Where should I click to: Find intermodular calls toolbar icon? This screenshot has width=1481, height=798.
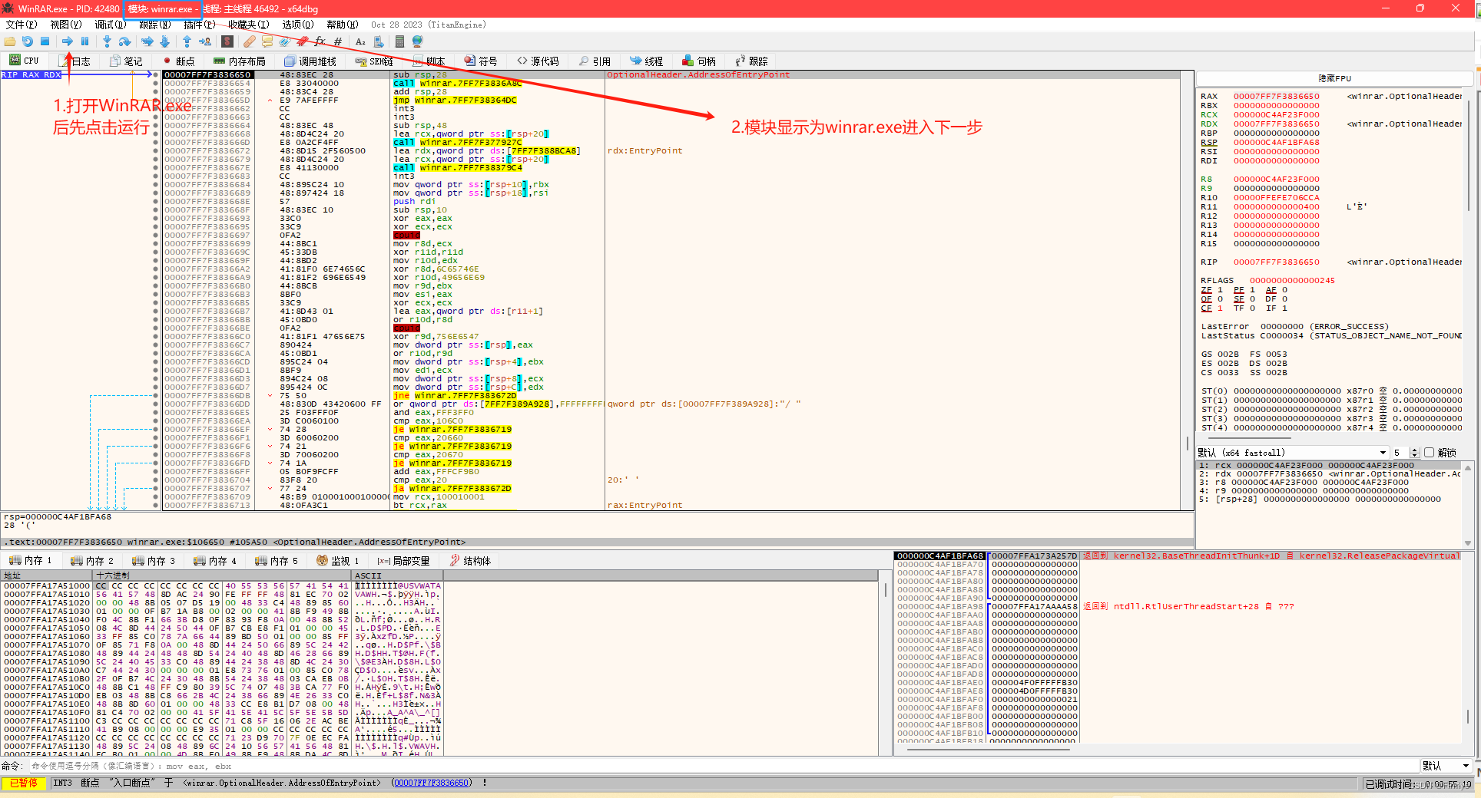(x=378, y=41)
